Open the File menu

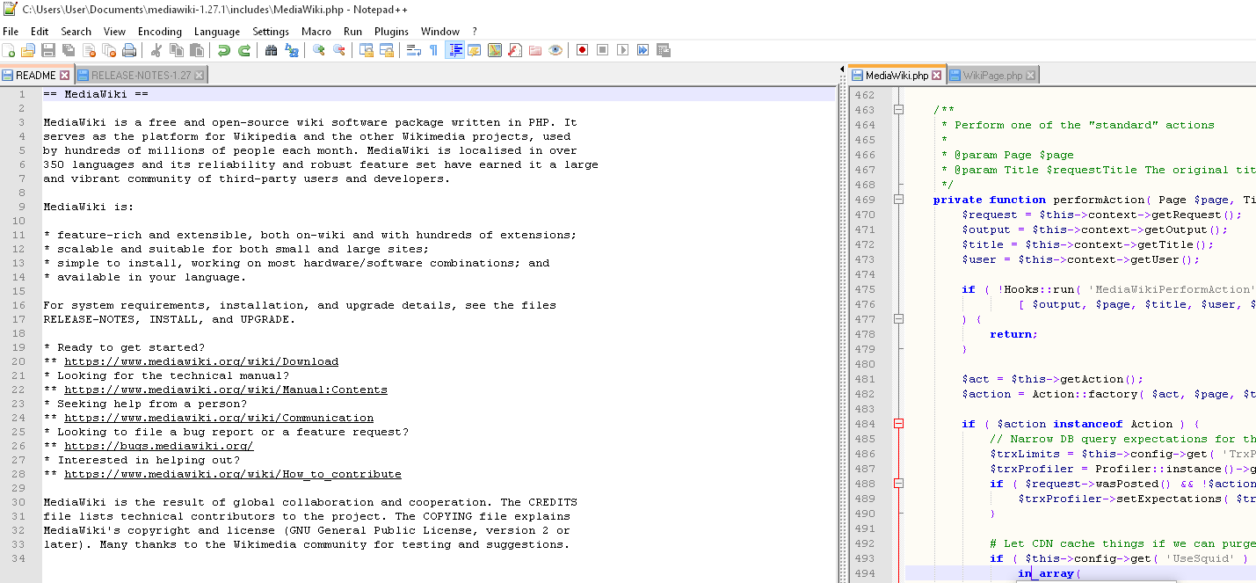(x=11, y=31)
